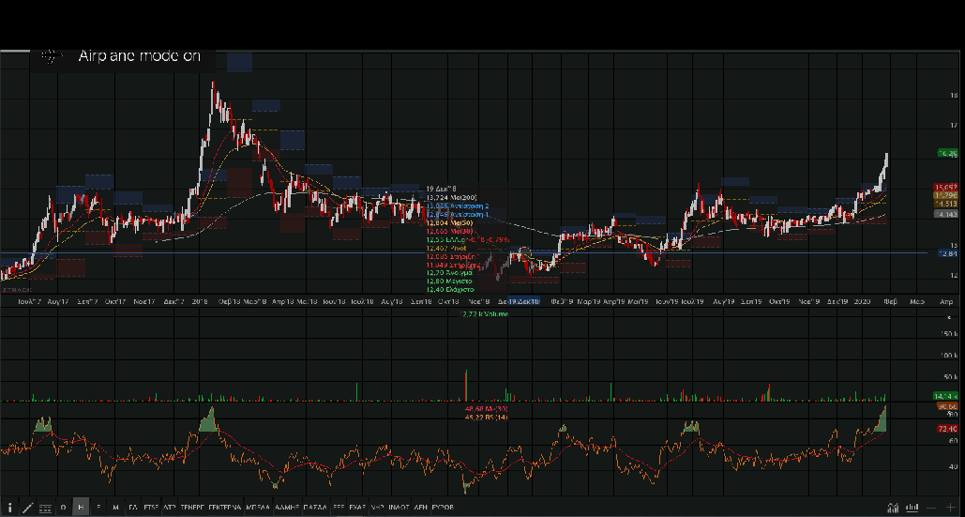Toggle the highlighted H timeframe button
The image size is (965, 517).
click(81, 507)
